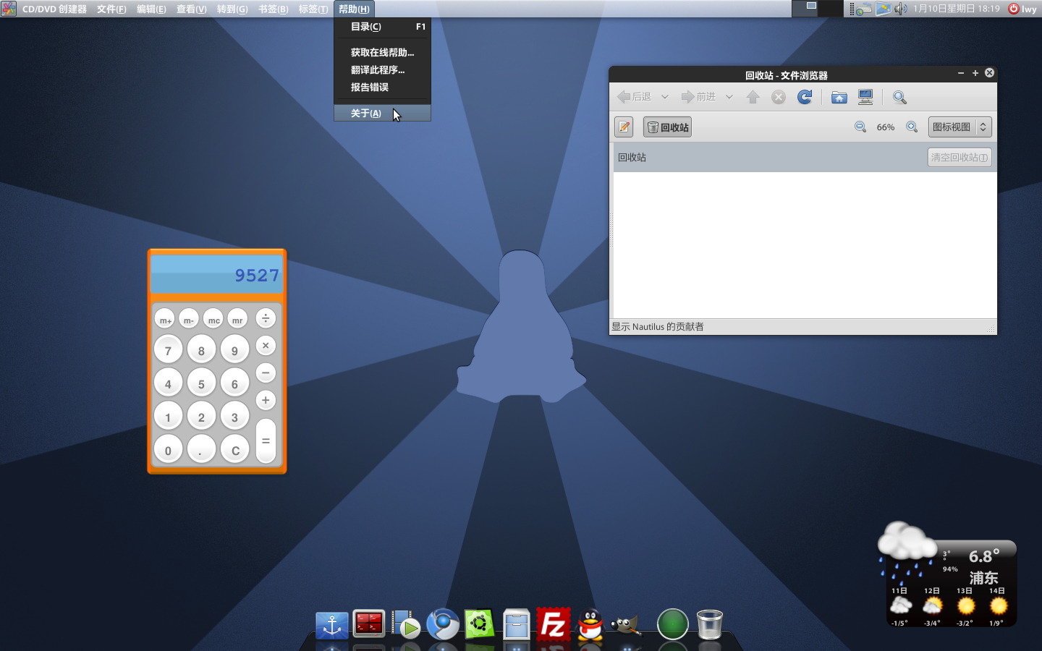Launch GIMP from dock
The height and width of the screenshot is (651, 1042).
pyautogui.click(x=626, y=625)
